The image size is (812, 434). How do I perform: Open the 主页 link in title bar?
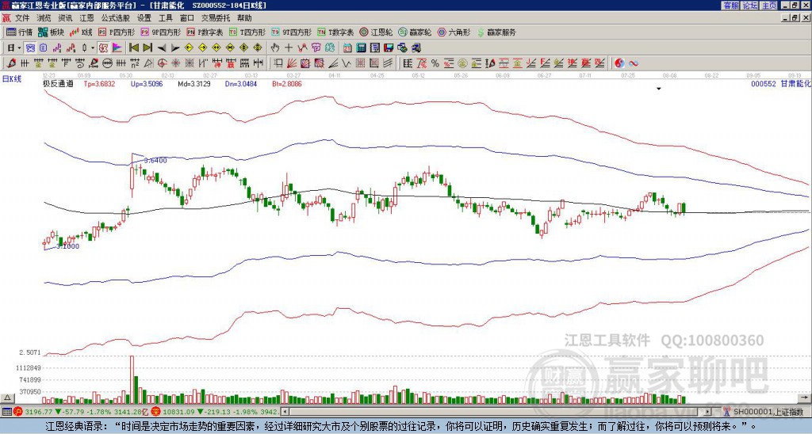point(768,6)
